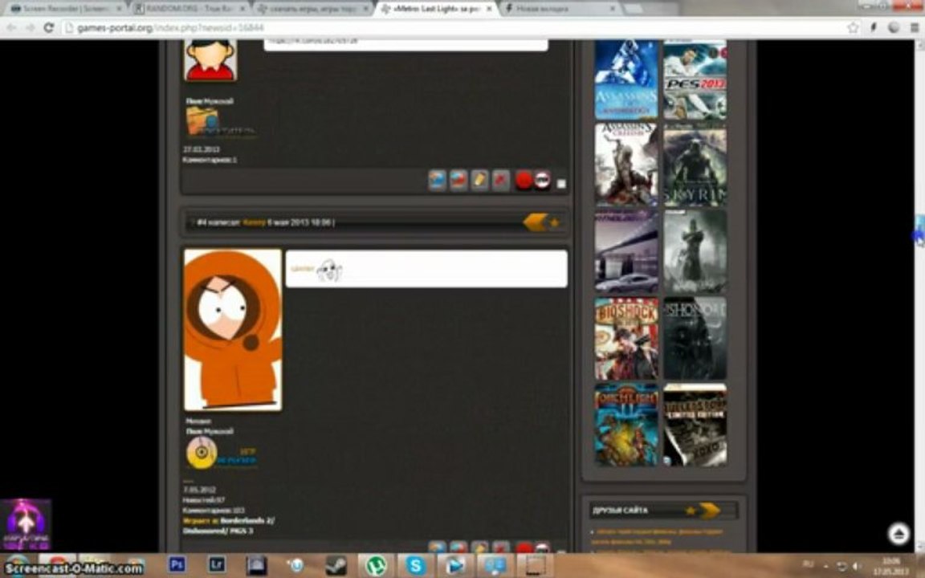Click the taskbar clock
Screen dimensions: 925x578
click(x=891, y=566)
